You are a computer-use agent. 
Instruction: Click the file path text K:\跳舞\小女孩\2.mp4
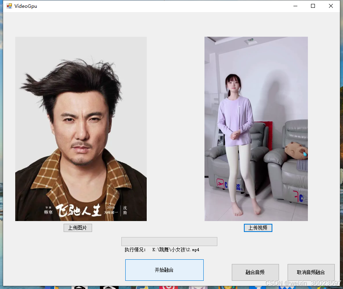(176, 250)
